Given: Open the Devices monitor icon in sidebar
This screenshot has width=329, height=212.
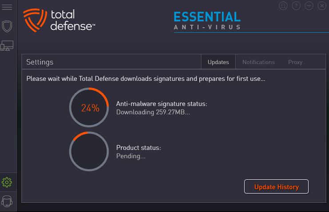Looking at the screenshot, I should click(7, 46).
